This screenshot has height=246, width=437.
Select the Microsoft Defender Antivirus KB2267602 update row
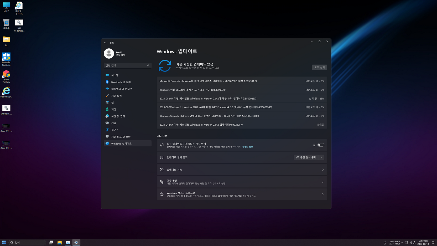click(242, 81)
